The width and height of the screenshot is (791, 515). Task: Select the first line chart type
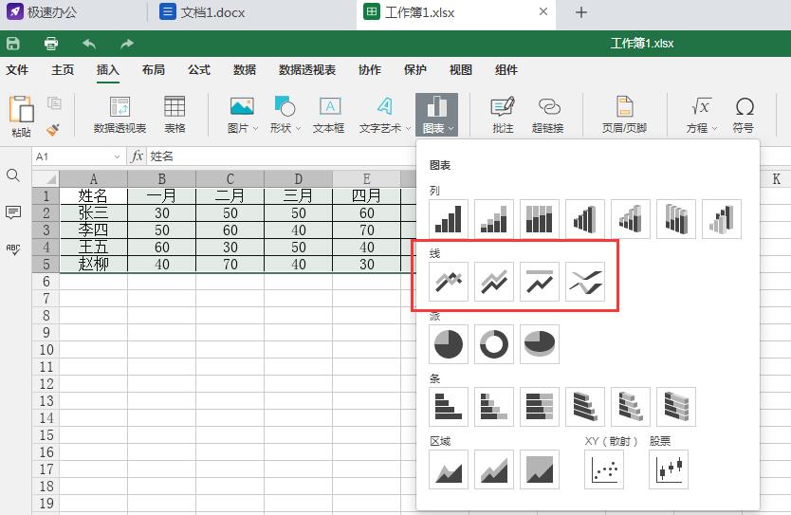449,282
